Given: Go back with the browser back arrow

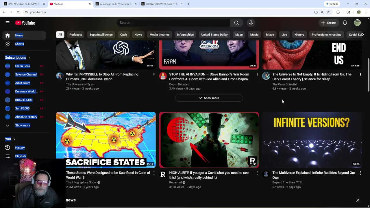Looking at the screenshot, I should pyautogui.click(x=4, y=12).
